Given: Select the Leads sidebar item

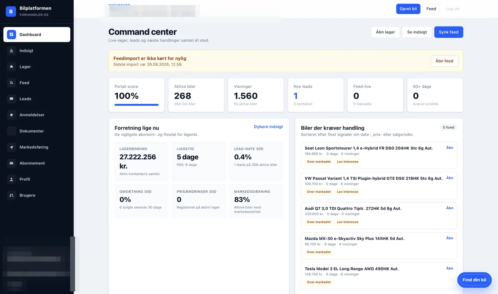Looking at the screenshot, I should [37, 99].
